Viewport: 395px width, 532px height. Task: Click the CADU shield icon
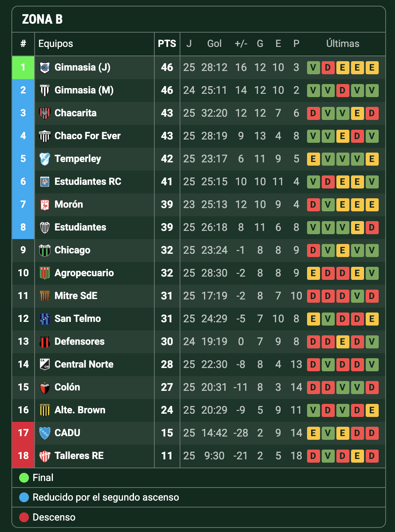coord(45,433)
